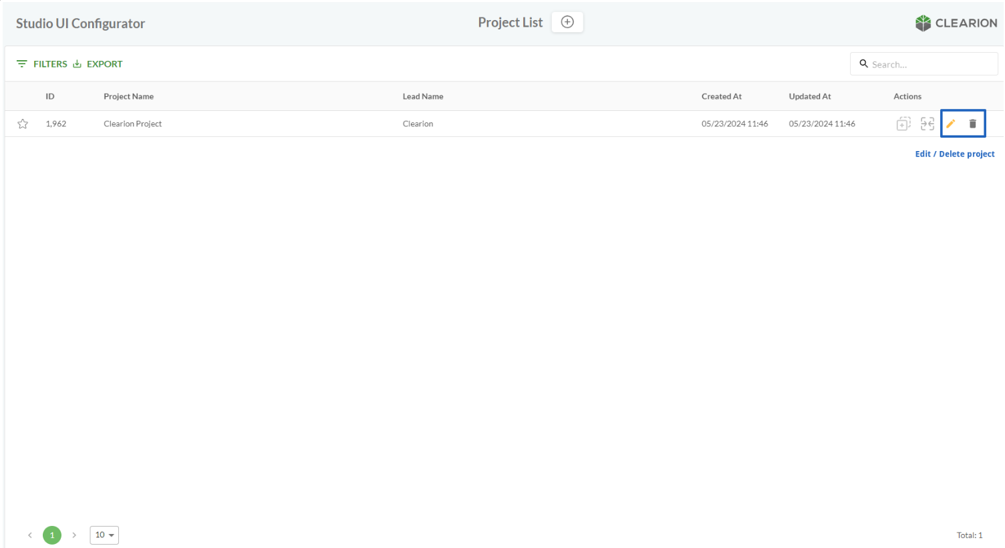Export the project list

pos(98,64)
